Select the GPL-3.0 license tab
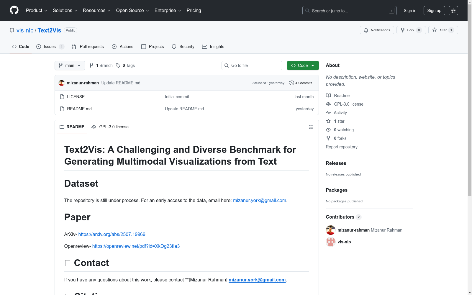 (110, 127)
